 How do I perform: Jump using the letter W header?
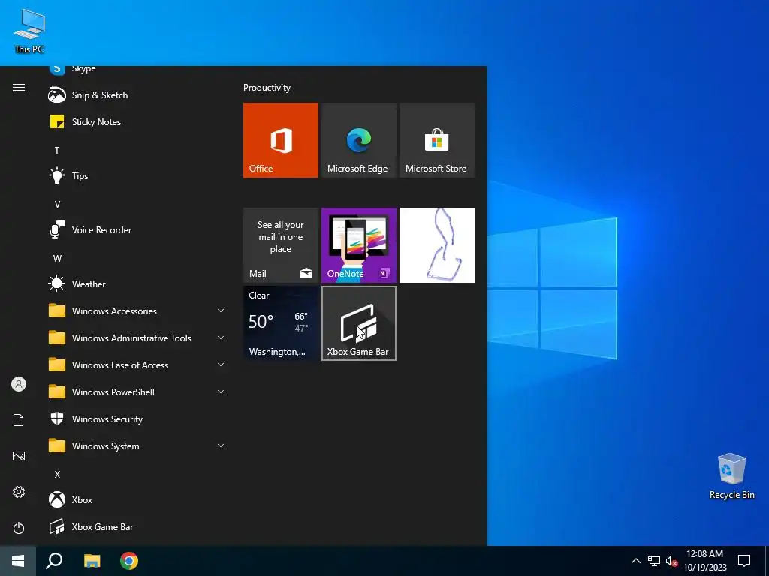pos(57,258)
